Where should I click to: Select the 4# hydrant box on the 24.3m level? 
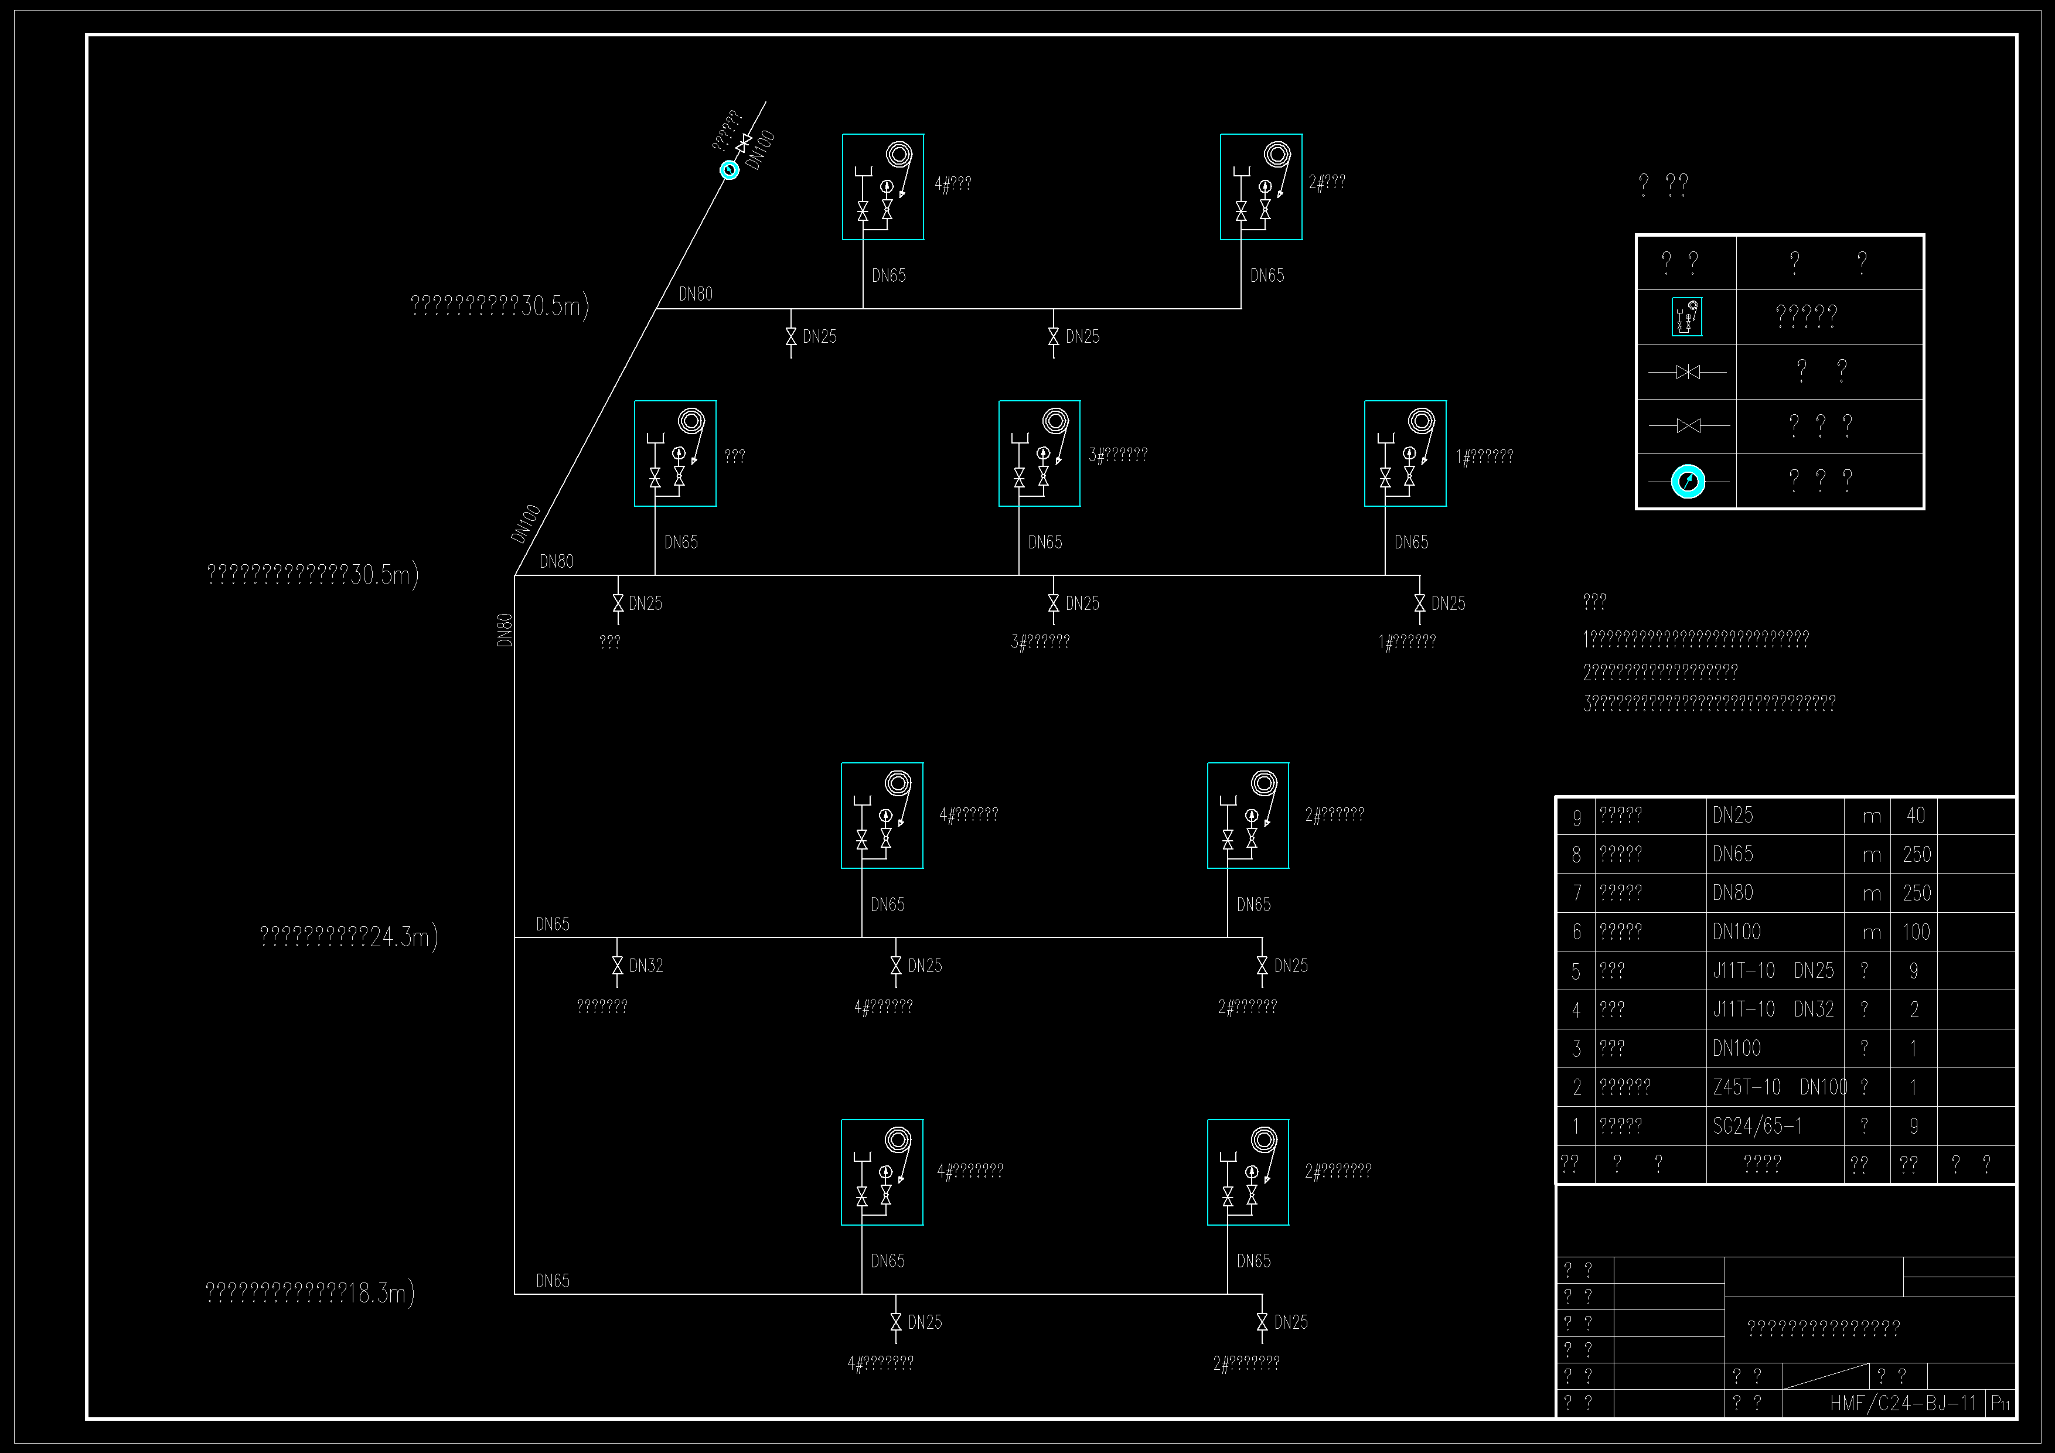[x=882, y=815]
